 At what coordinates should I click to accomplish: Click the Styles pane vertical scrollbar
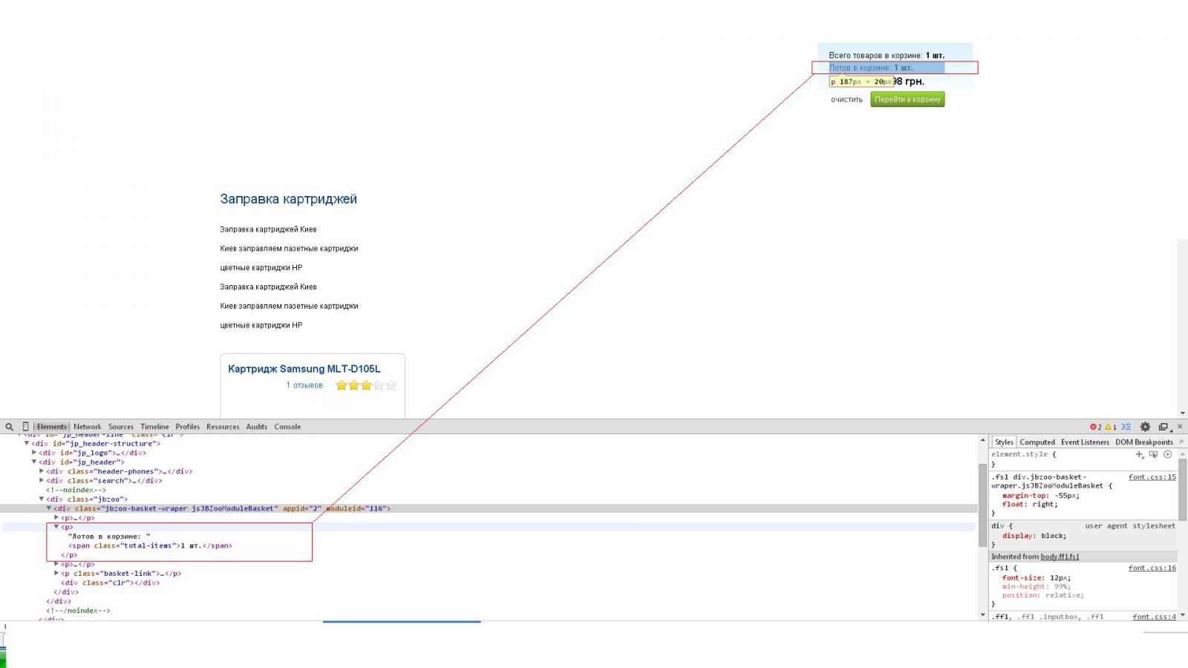(1182, 490)
